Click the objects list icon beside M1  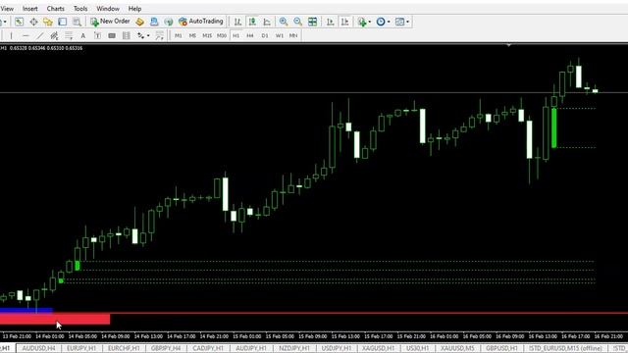(159, 35)
